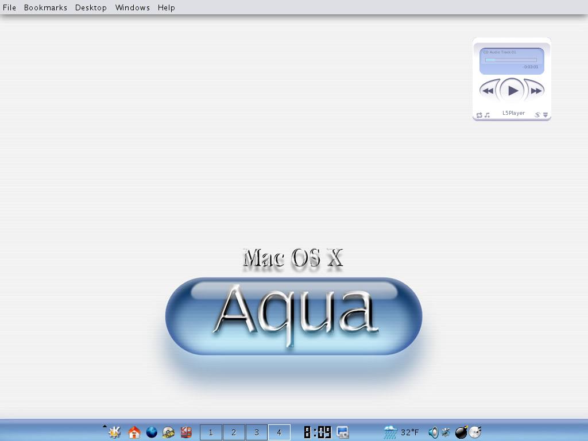Screen dimensions: 588x441
Task: Click the desktop screenshot icon near clock
Action: click(343, 432)
